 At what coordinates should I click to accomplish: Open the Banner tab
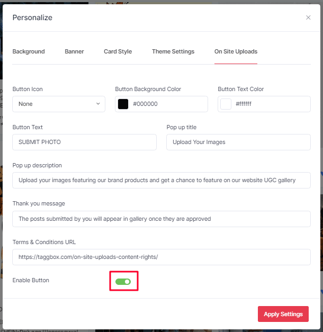[74, 51]
